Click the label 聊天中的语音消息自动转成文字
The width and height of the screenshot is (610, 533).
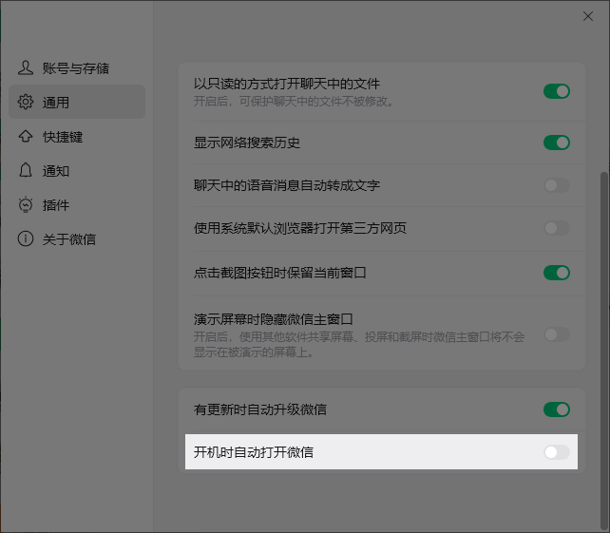(287, 185)
